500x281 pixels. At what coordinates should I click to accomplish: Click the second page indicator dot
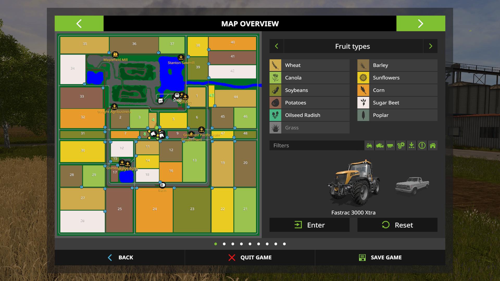224,244
